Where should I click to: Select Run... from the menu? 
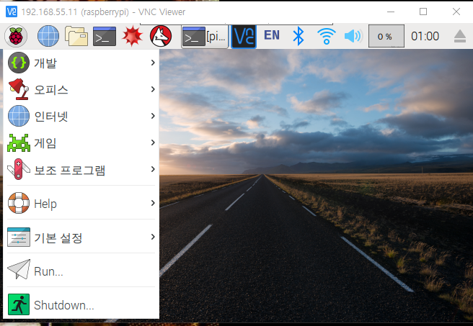pyautogui.click(x=81, y=271)
